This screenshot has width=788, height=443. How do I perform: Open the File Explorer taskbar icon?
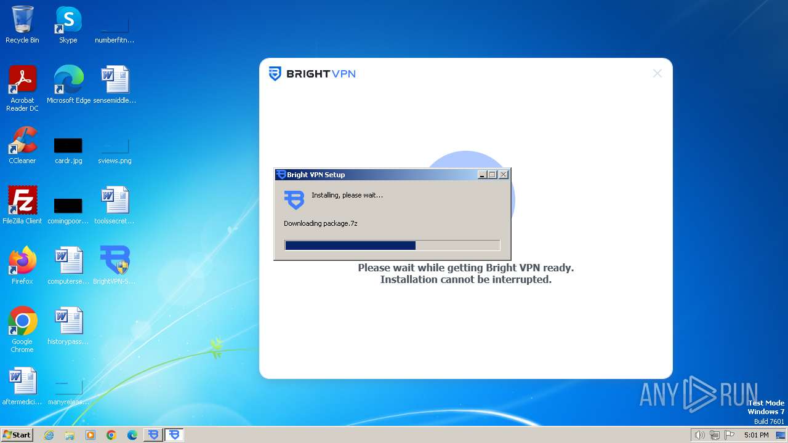(x=70, y=435)
